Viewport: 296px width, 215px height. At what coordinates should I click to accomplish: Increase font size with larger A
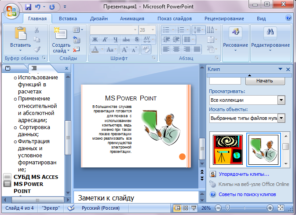click(124, 49)
